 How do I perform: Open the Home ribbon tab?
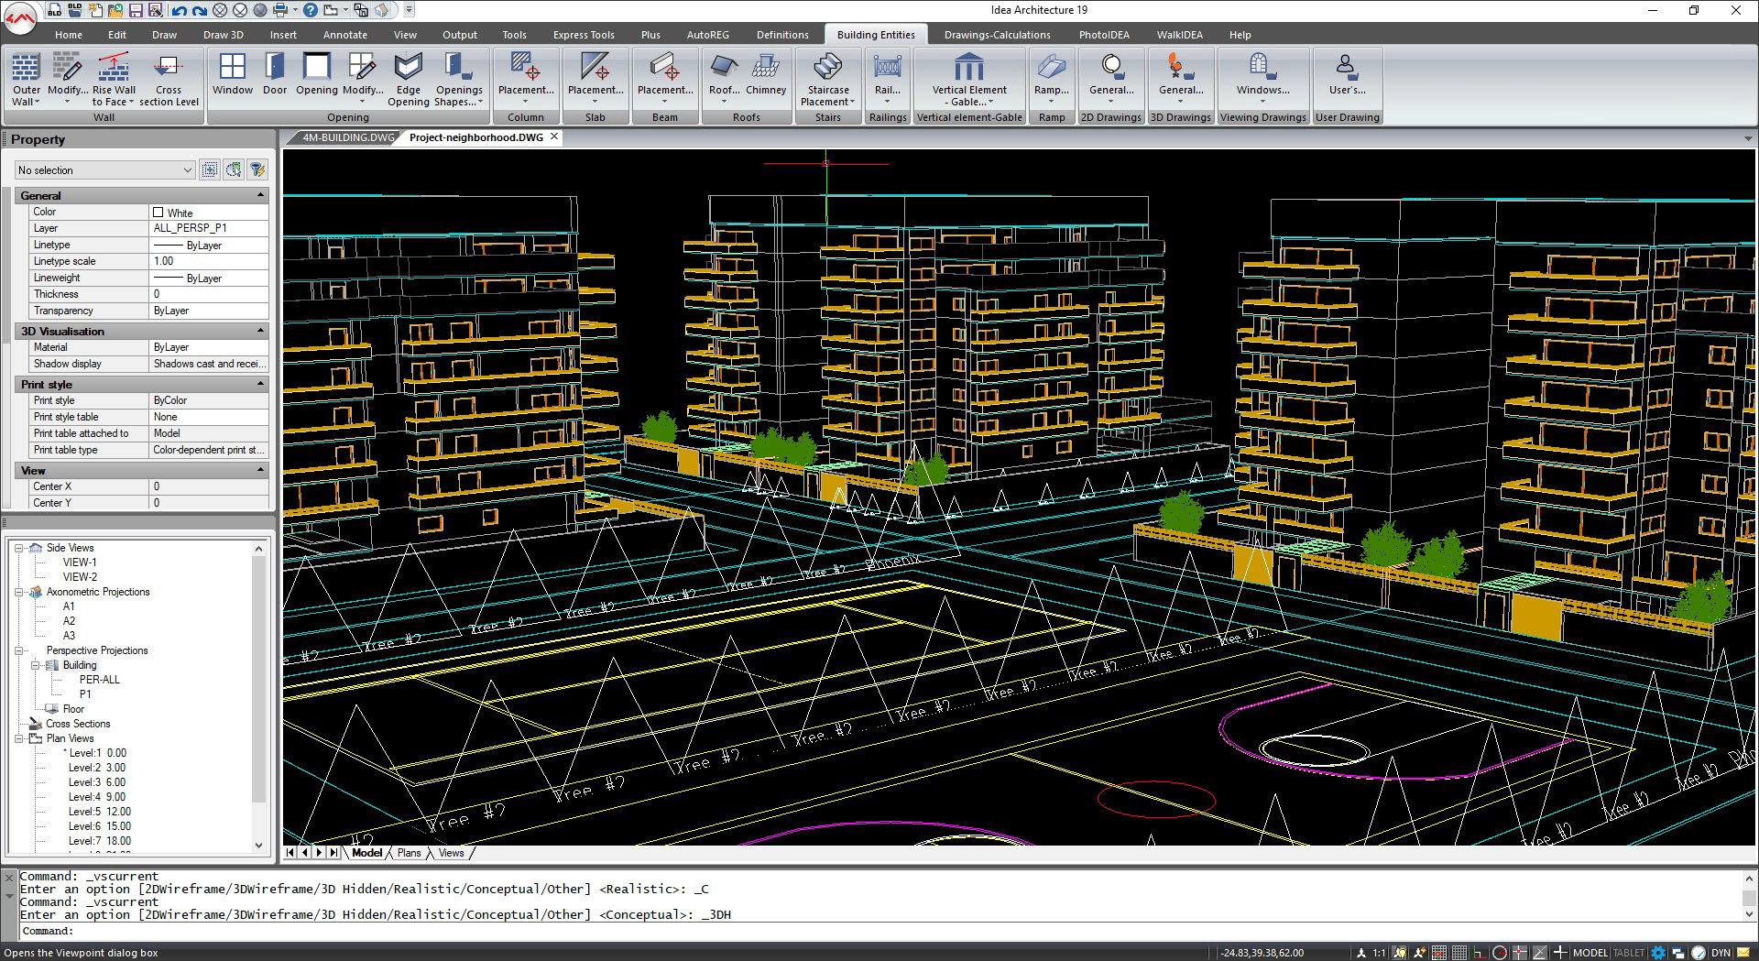click(x=69, y=35)
